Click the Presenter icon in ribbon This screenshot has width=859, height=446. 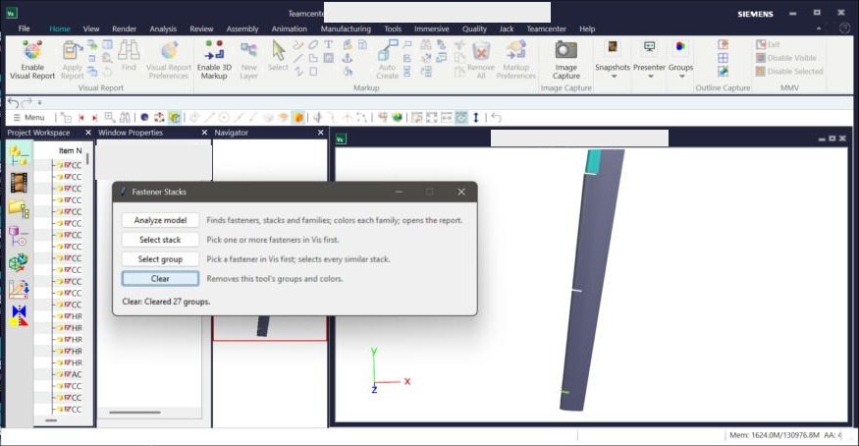[x=649, y=48]
